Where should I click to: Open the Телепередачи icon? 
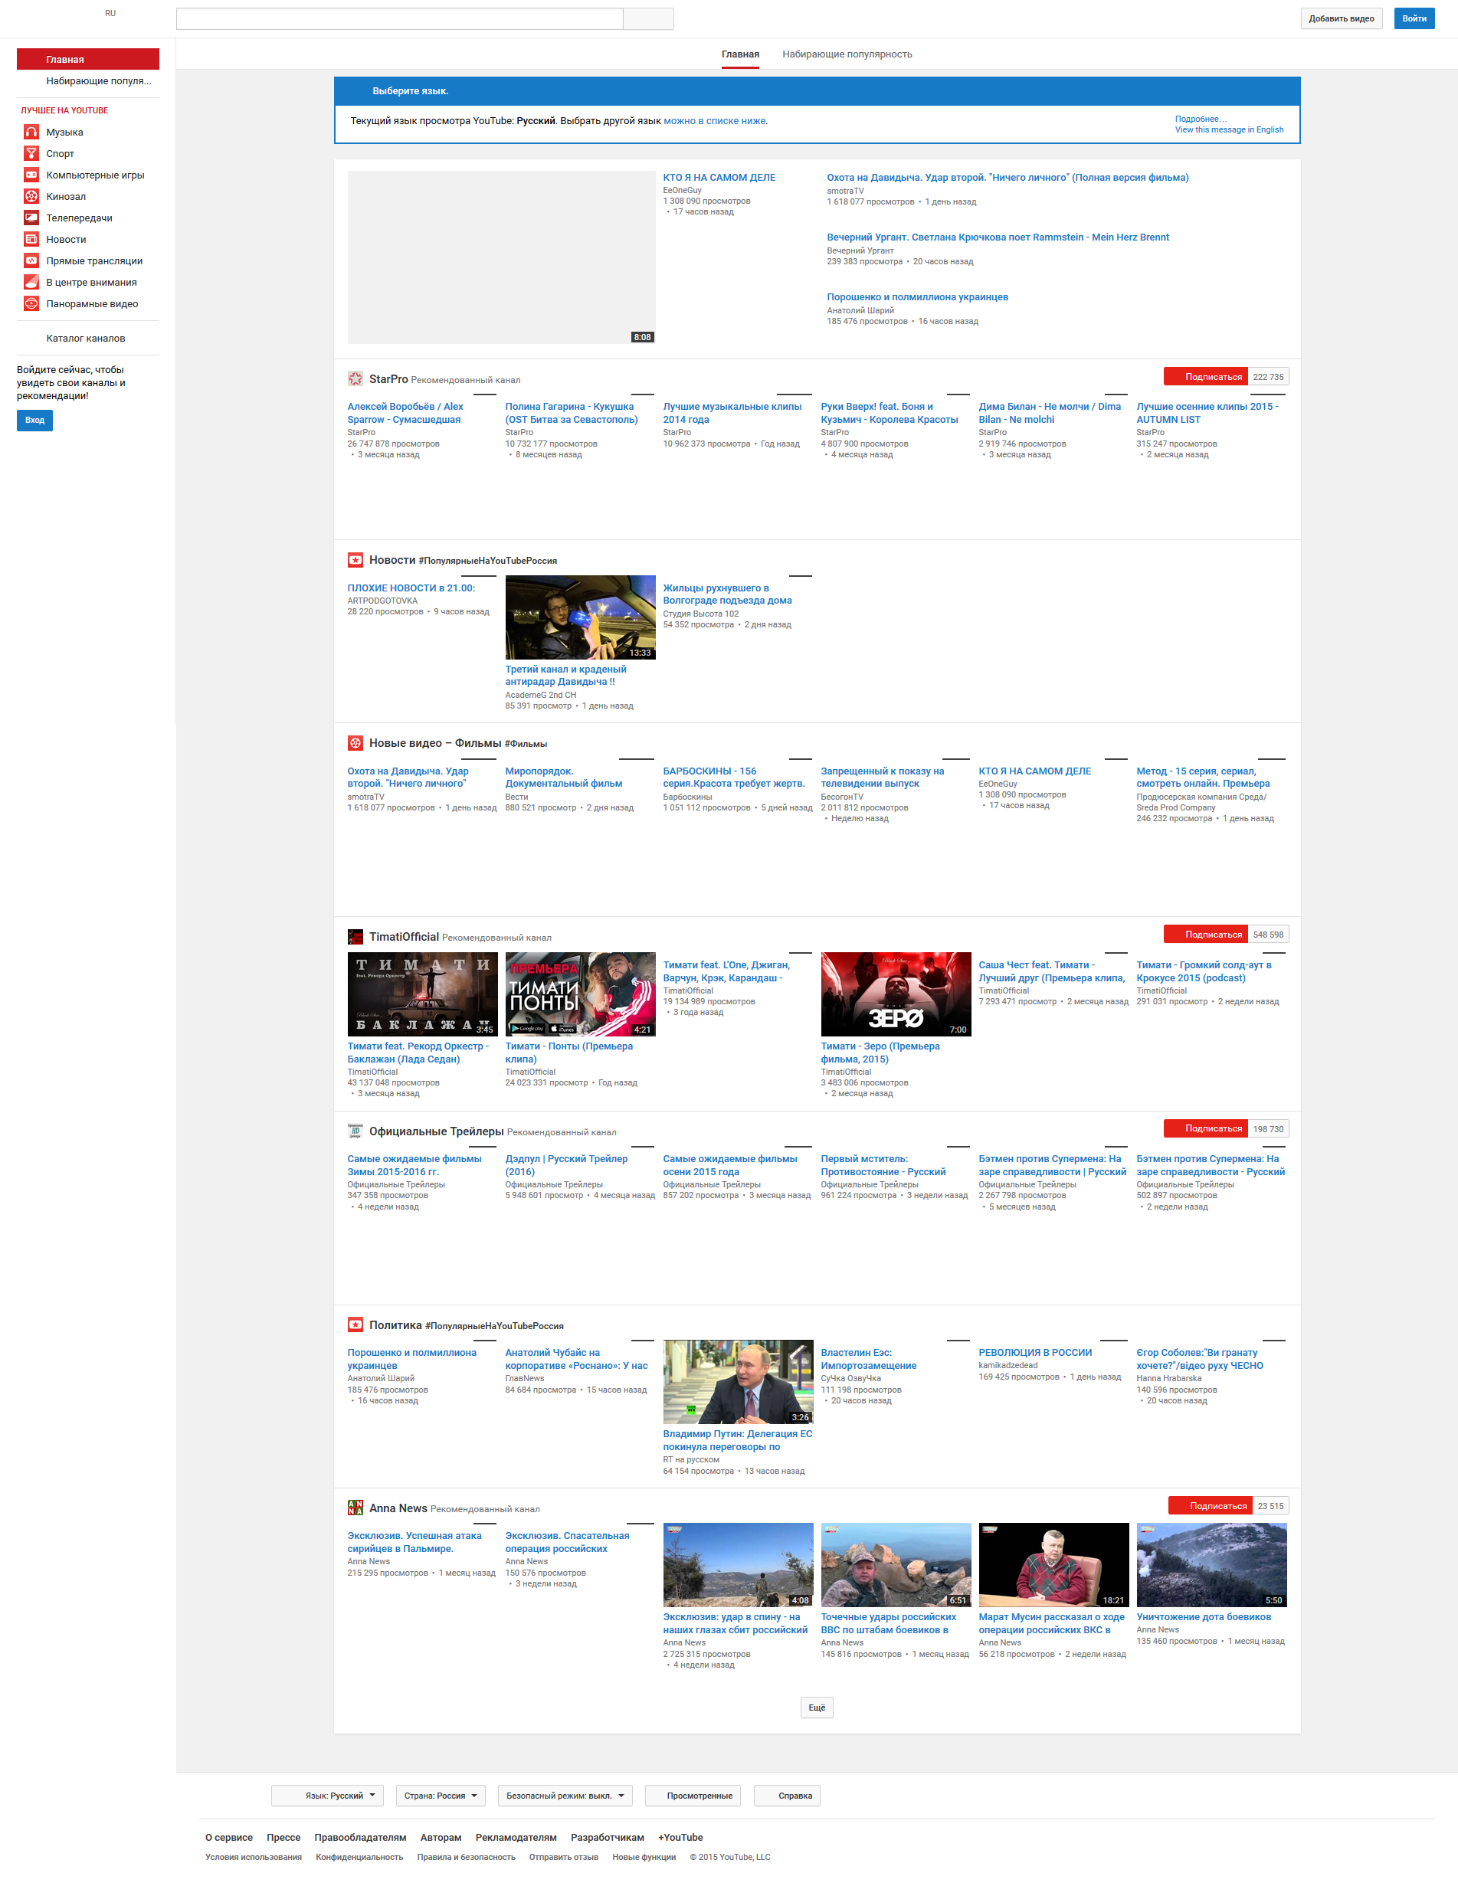pyautogui.click(x=31, y=218)
